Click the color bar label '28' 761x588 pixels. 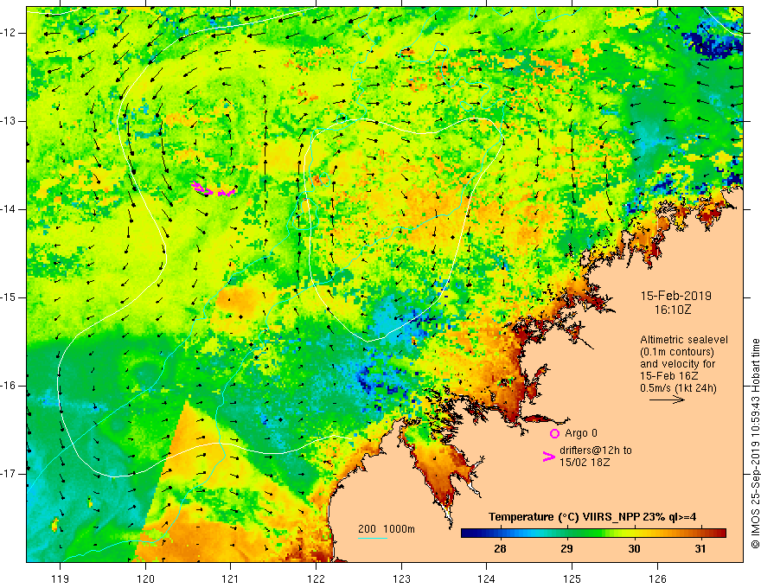500,549
